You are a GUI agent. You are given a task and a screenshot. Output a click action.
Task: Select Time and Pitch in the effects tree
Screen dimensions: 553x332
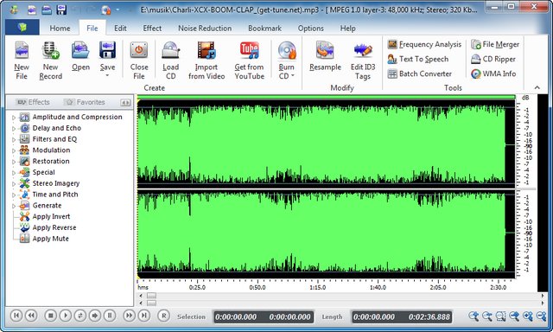click(55, 194)
